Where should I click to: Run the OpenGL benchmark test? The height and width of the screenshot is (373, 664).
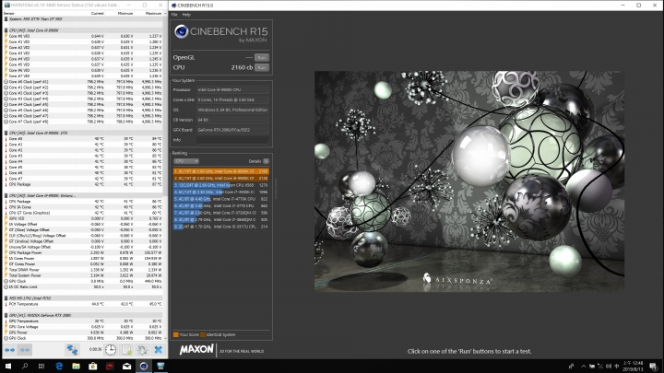pyautogui.click(x=262, y=57)
